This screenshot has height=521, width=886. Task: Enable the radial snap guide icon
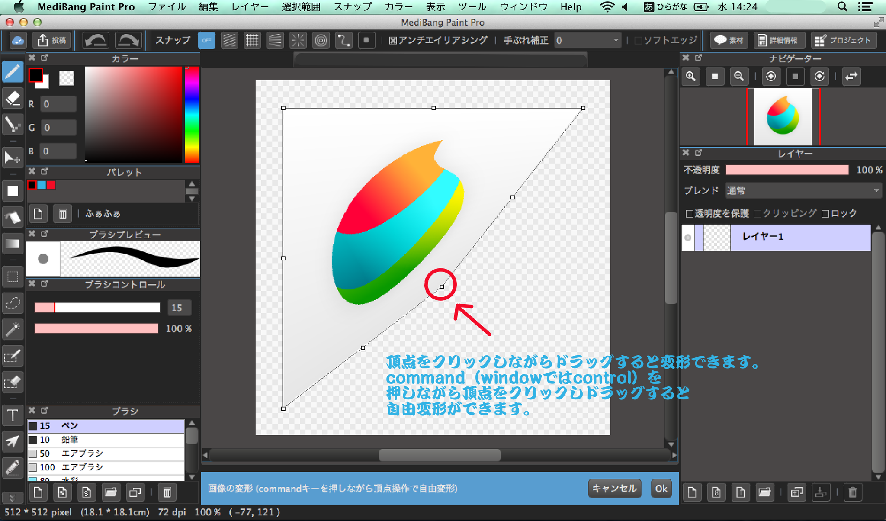coord(298,40)
